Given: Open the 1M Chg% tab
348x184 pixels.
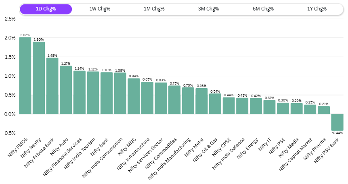Looking at the screenshot, I should 154,9.
